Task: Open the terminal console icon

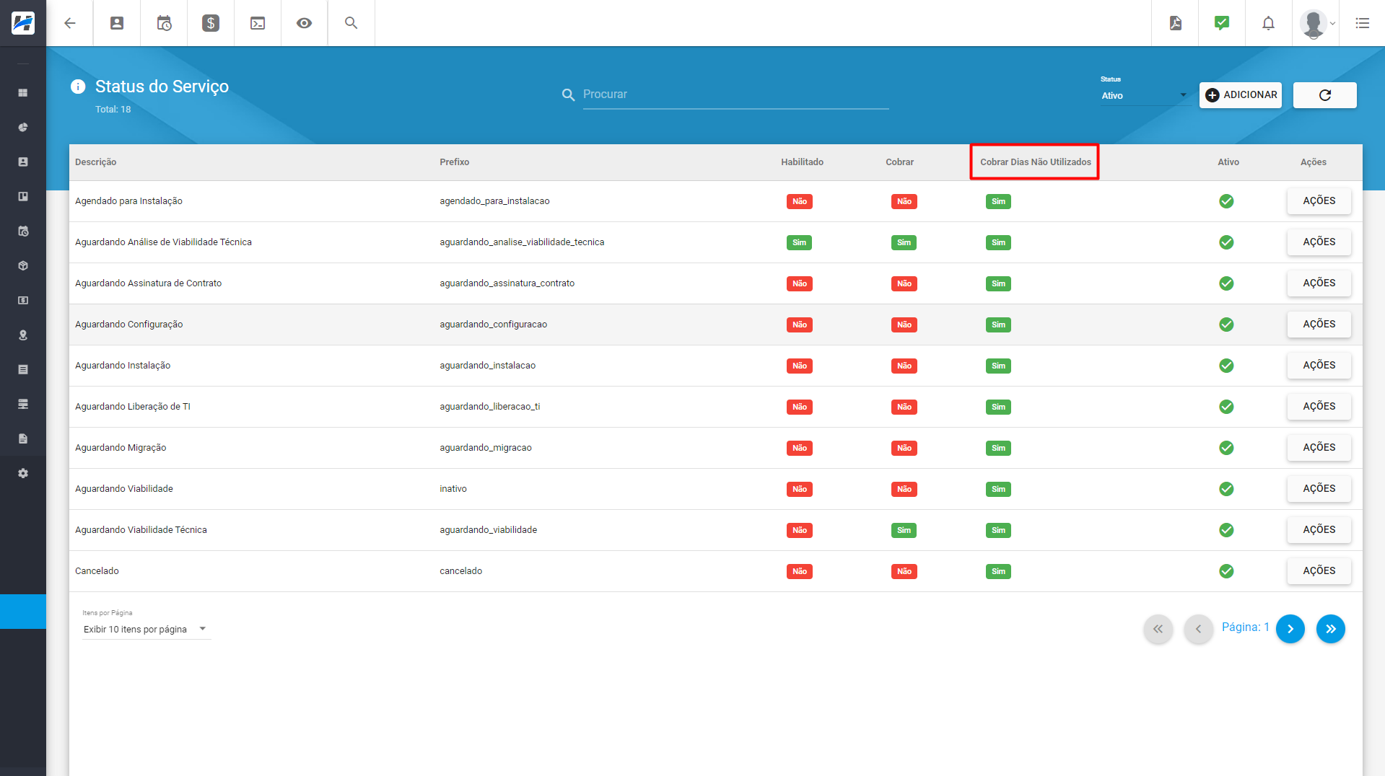Action: 258,23
